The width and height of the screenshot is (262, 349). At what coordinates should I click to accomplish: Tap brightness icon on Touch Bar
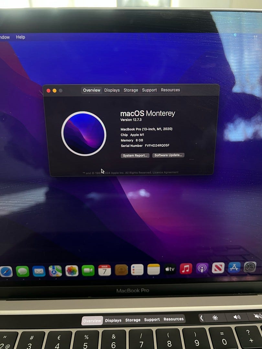[215, 318]
